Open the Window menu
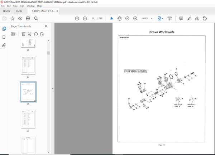 coord(30,6)
